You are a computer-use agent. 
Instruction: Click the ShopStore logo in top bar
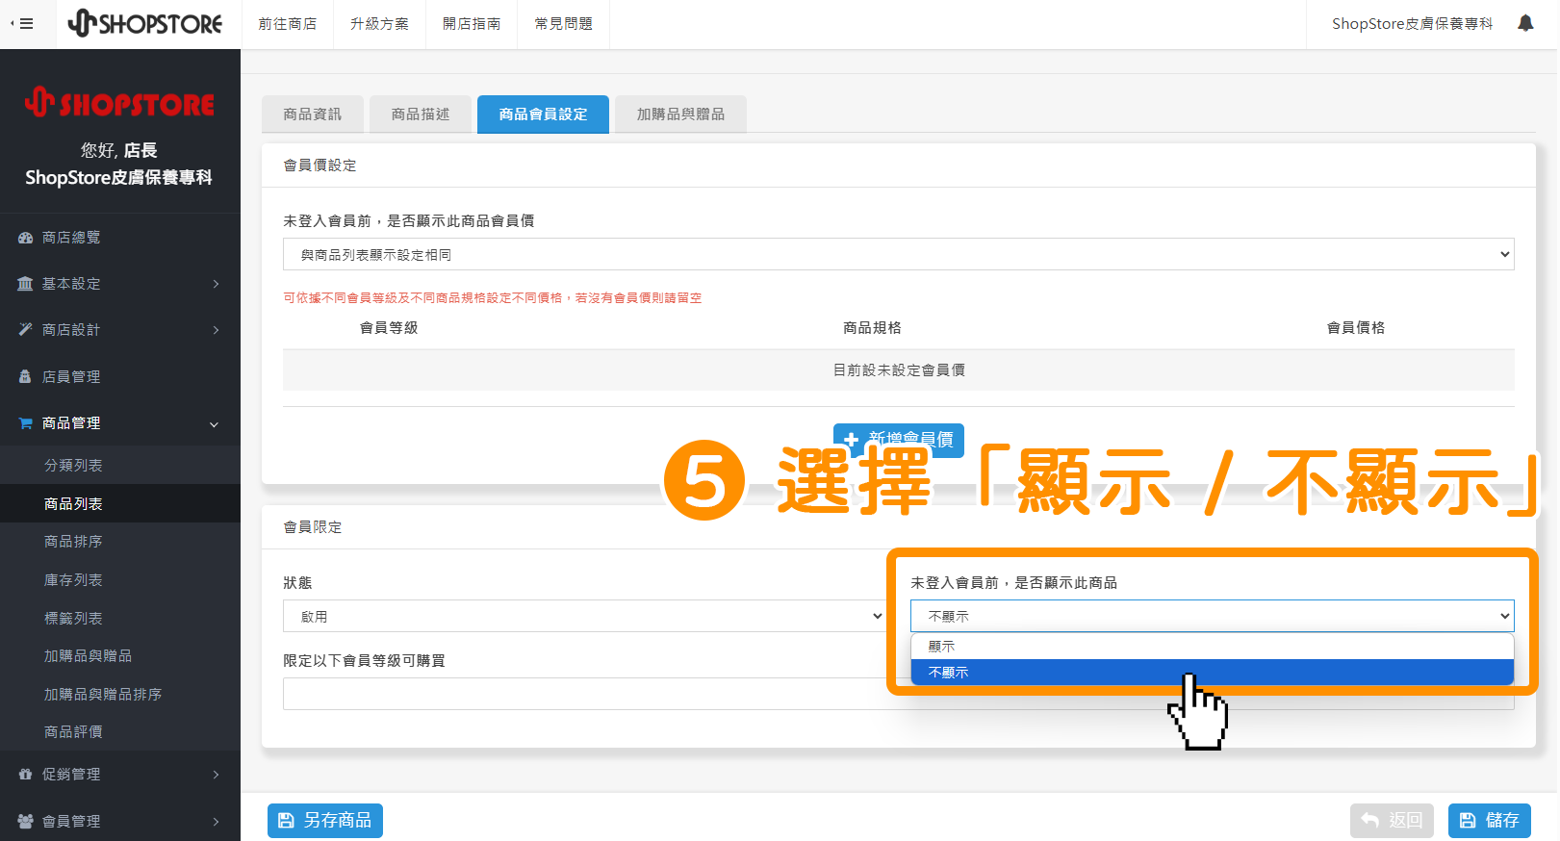[x=145, y=23]
